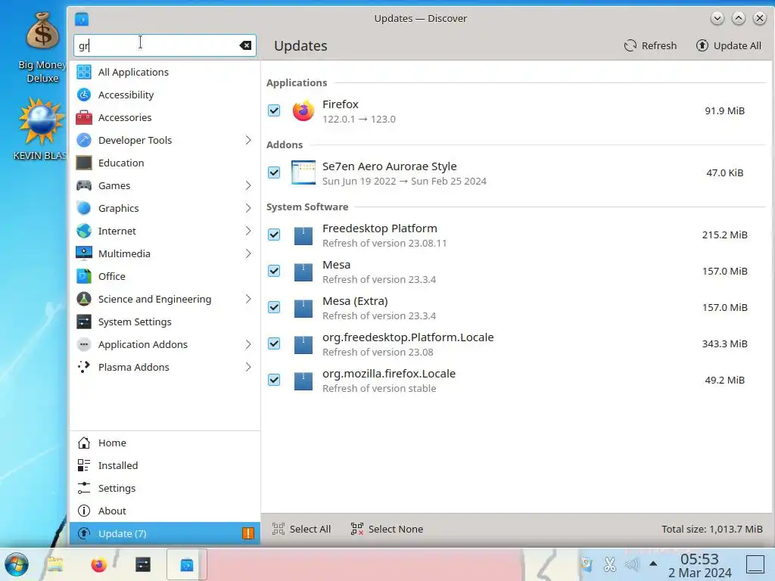Refresh the updates list
Viewport: 775px width, 581px height.
pos(650,45)
